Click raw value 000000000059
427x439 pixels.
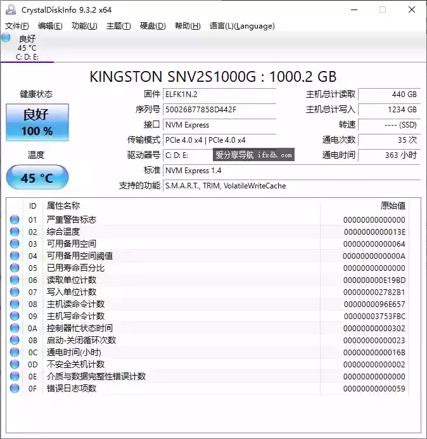[374, 389]
